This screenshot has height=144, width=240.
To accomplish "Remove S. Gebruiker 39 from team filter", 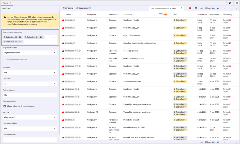I will [x=20, y=37].
